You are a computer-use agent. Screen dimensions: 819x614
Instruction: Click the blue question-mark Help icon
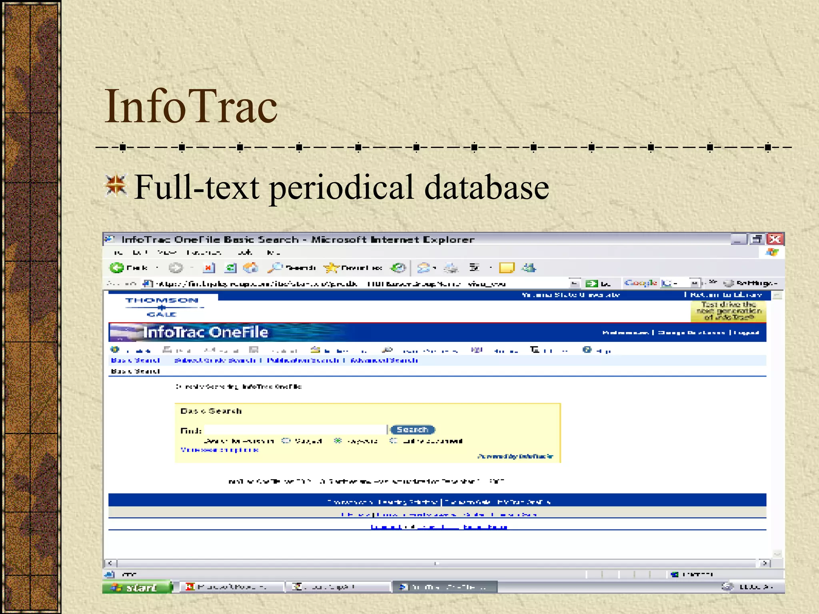[x=587, y=350]
